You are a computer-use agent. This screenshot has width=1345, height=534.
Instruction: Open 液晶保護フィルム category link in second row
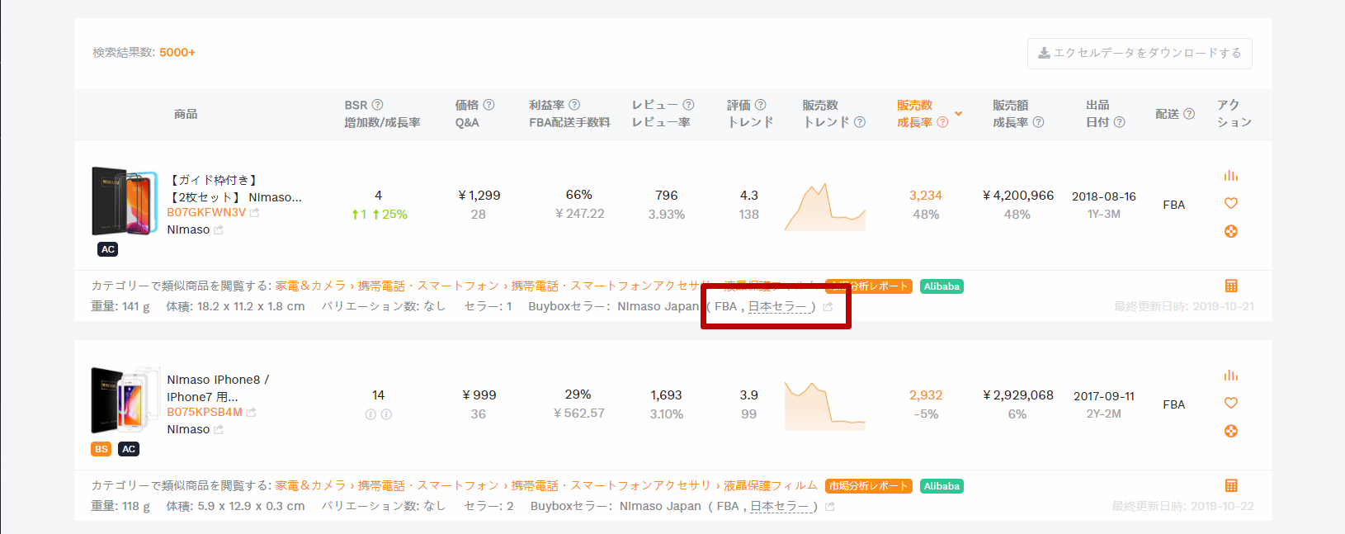pyautogui.click(x=771, y=485)
